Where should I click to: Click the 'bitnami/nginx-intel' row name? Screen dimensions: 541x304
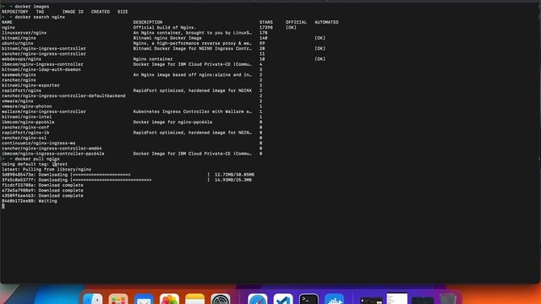click(x=26, y=117)
